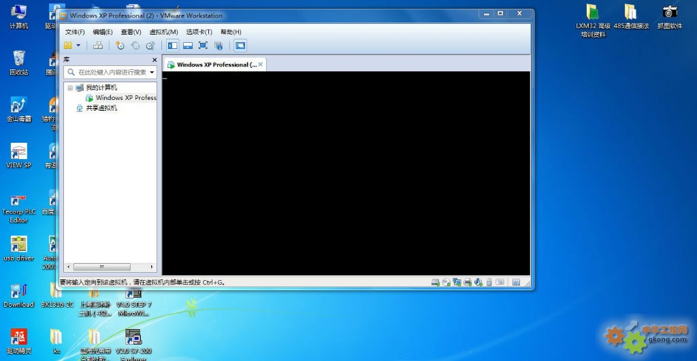This screenshot has width=697, height=361.
Task: Select usb driver desktop icon
Action: coord(18,249)
